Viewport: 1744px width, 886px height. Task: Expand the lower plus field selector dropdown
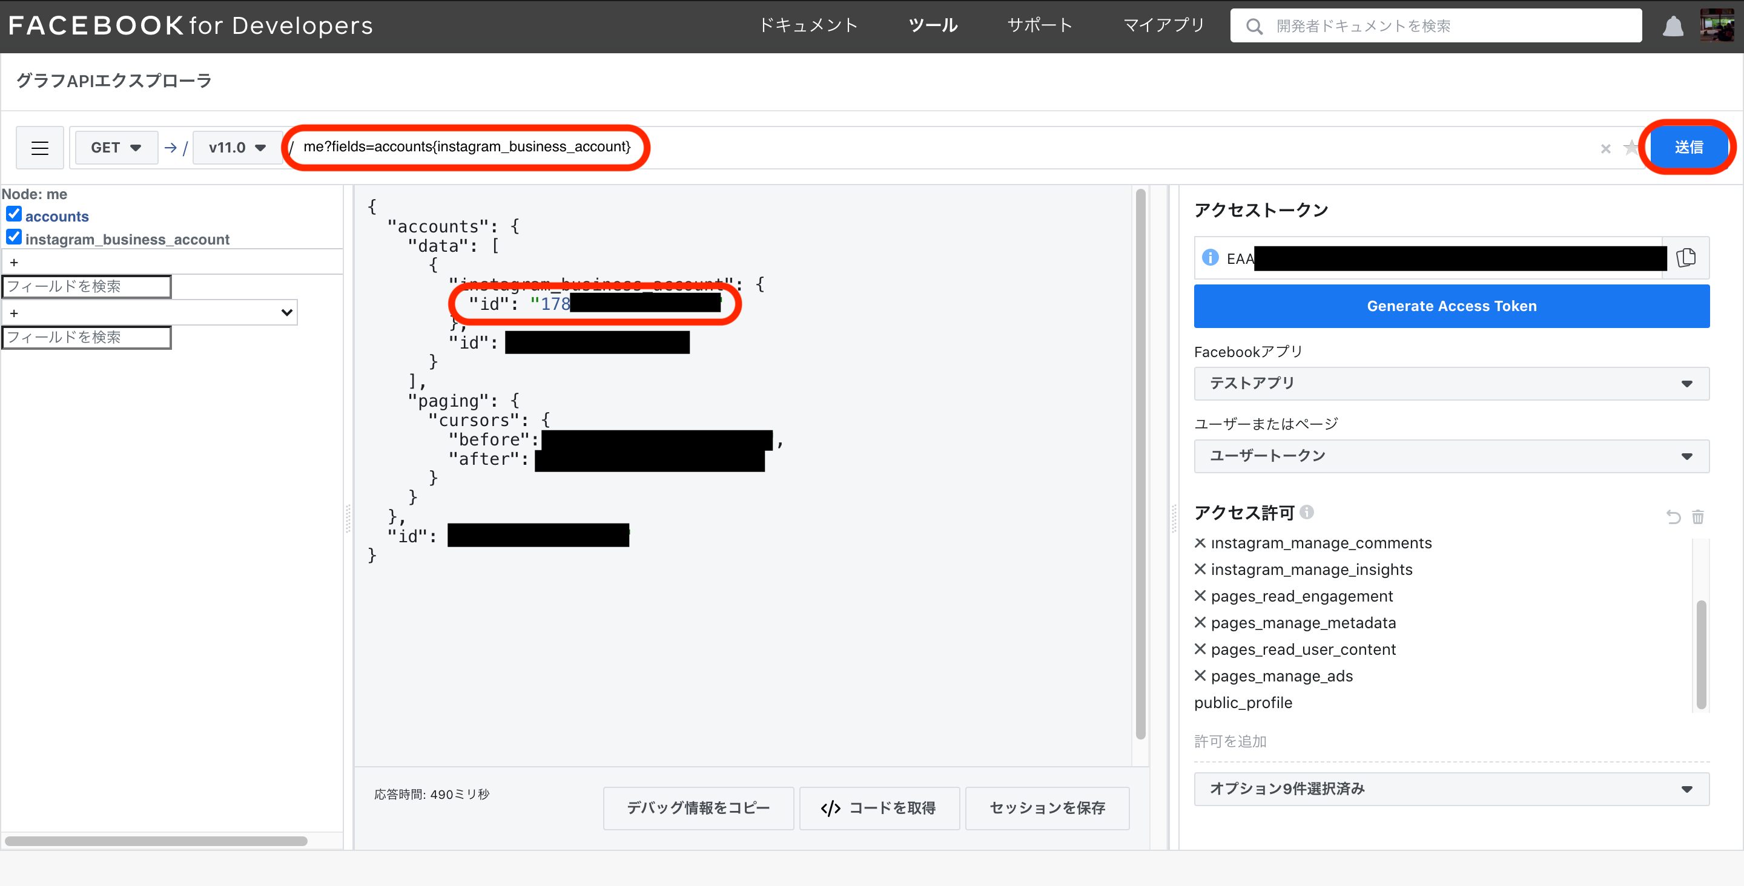[150, 313]
